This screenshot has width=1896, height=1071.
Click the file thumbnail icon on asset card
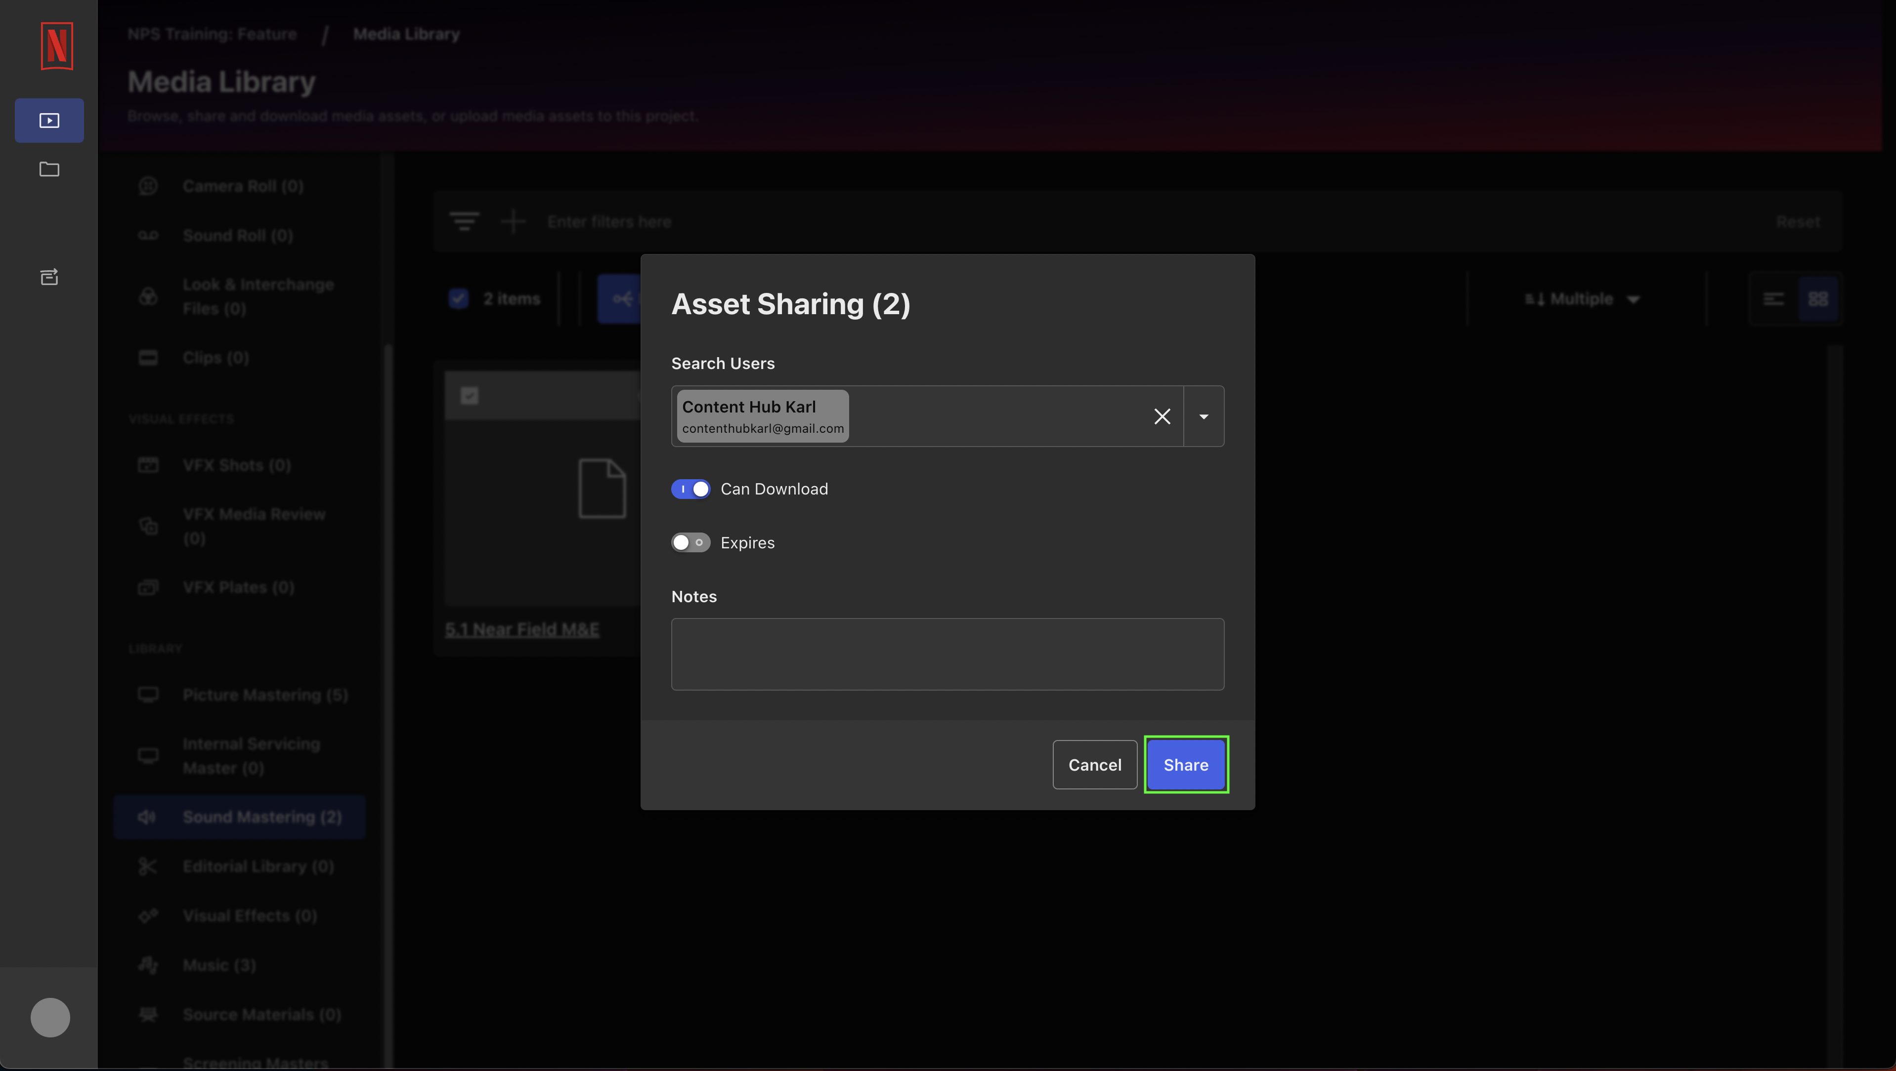(602, 489)
